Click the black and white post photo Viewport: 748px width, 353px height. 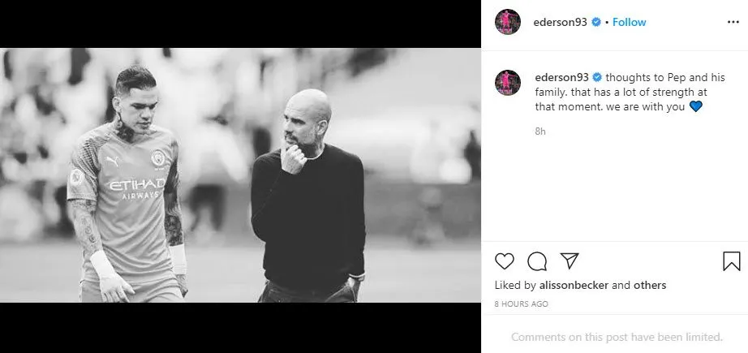click(x=240, y=175)
